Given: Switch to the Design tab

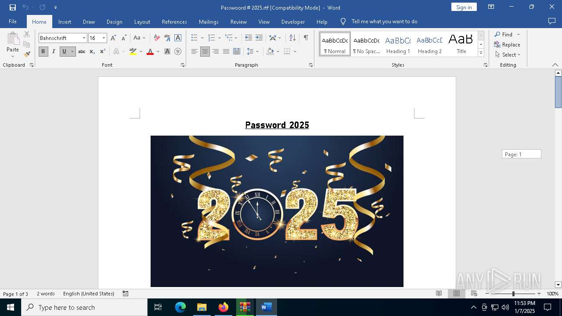Looking at the screenshot, I should [x=114, y=22].
